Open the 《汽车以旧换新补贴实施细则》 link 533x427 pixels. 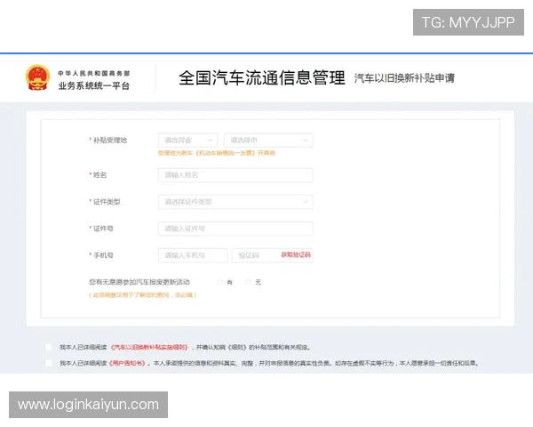[149, 347]
